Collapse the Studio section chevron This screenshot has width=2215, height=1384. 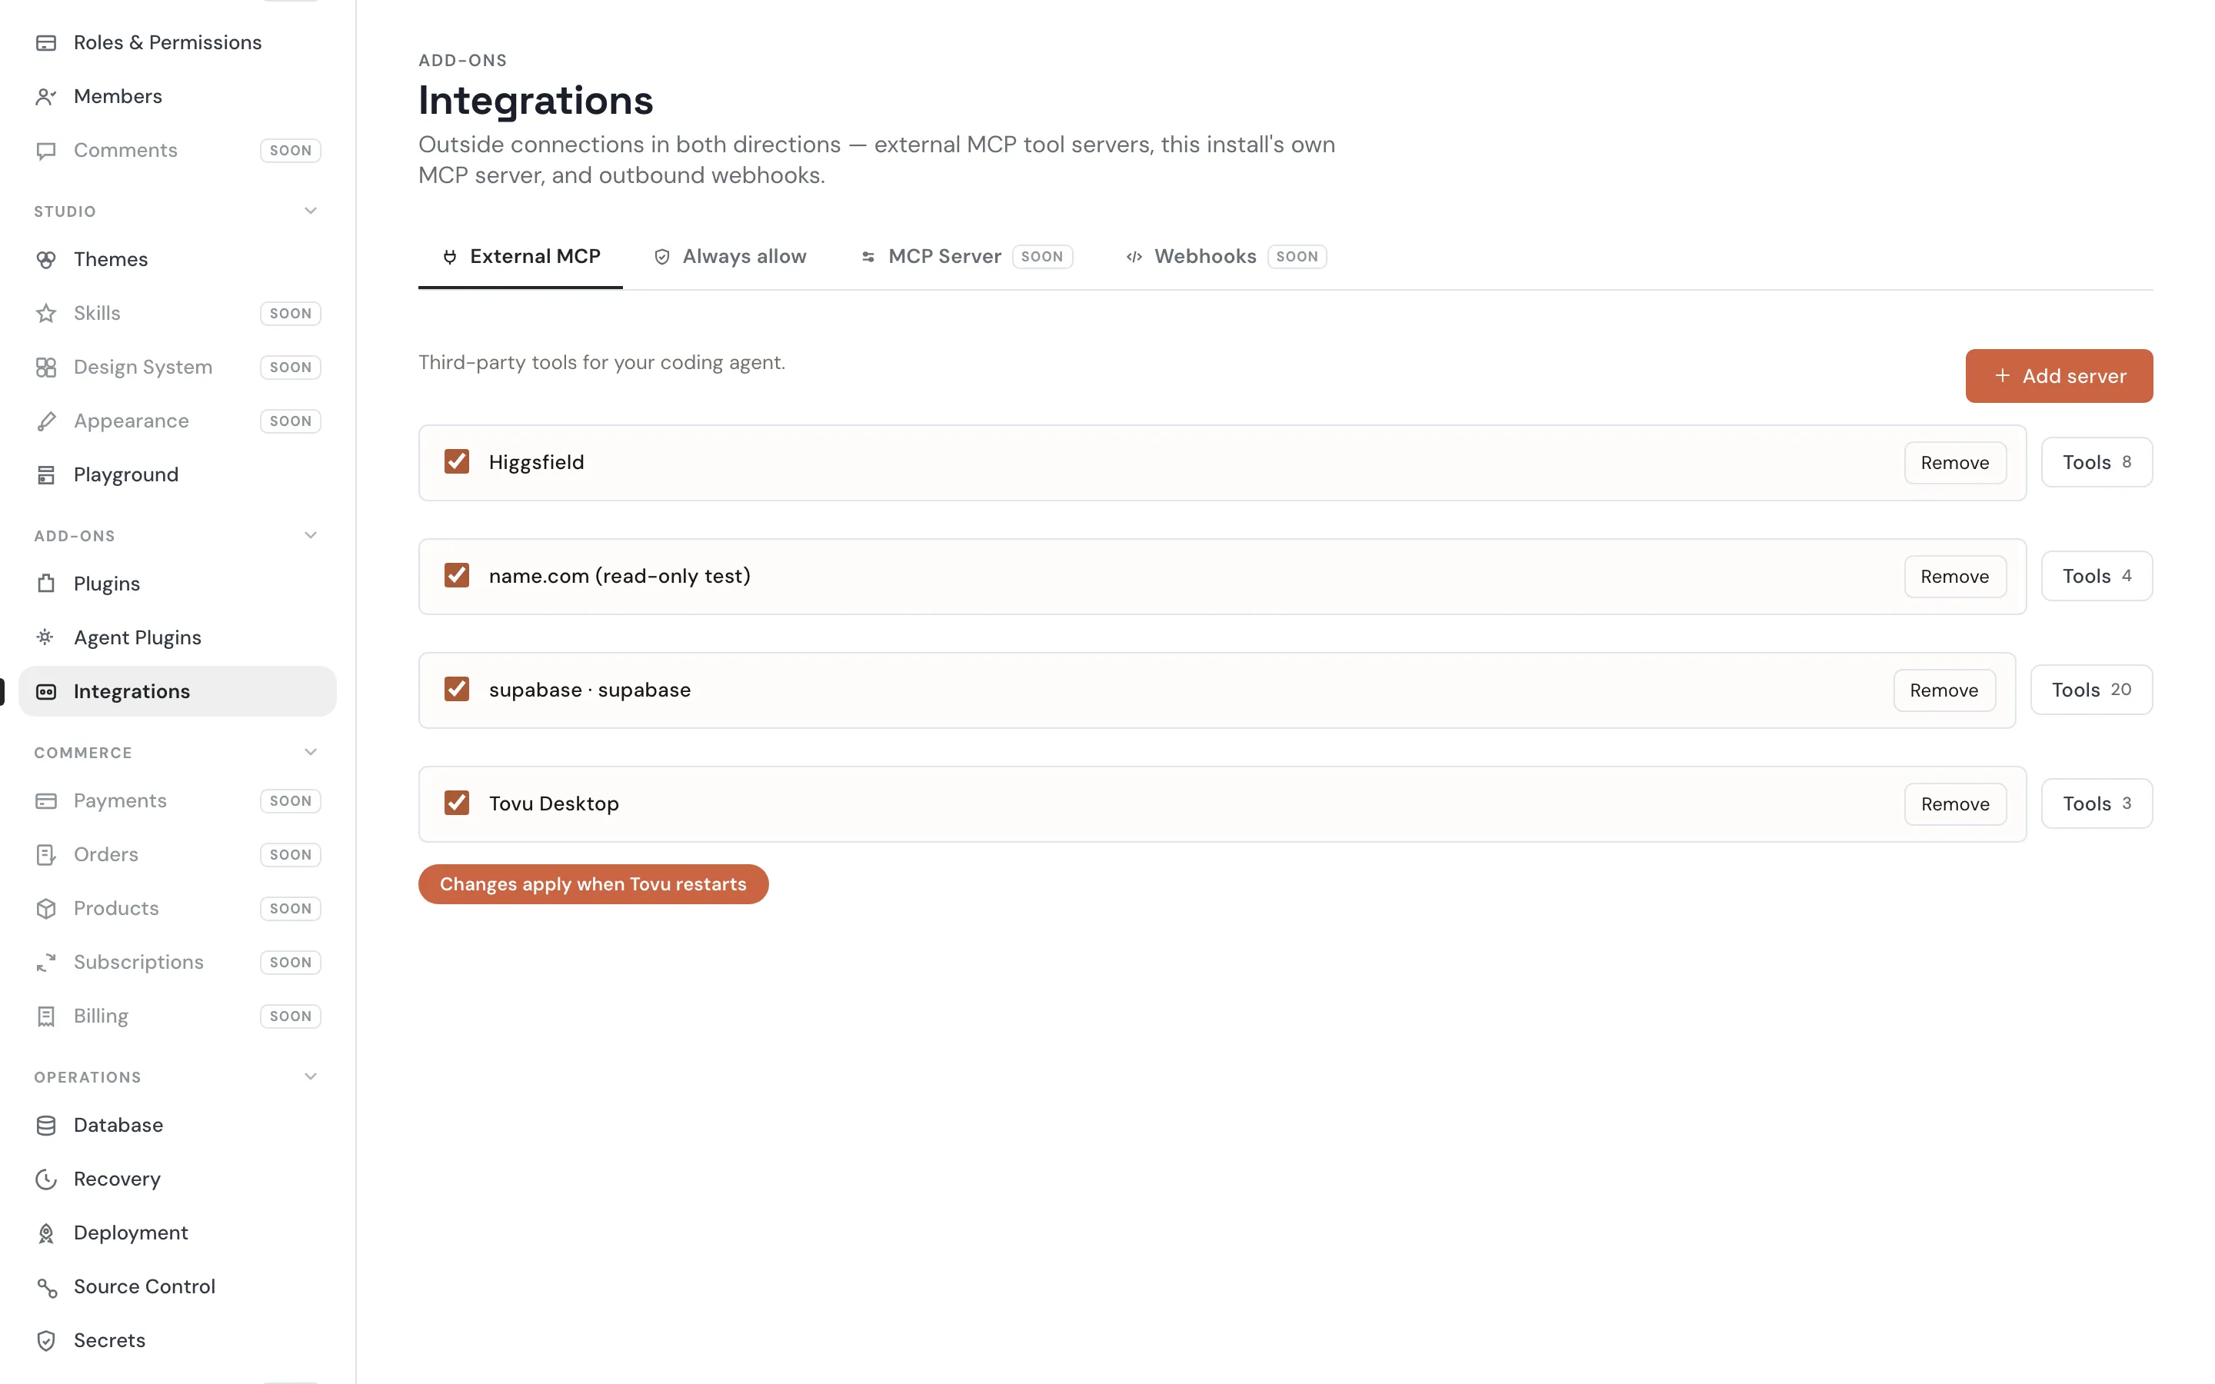[x=310, y=211]
